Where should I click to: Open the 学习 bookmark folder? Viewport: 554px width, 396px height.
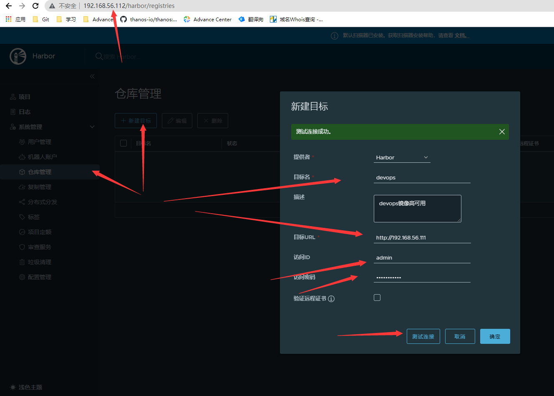click(x=66, y=19)
